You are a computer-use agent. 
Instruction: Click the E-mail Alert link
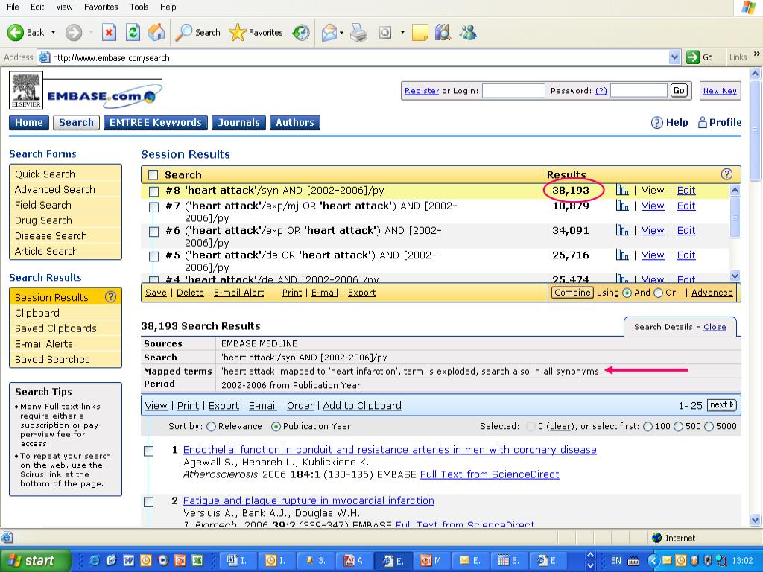click(239, 293)
